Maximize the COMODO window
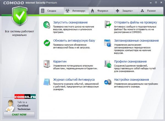This screenshot has width=165, height=121. tap(156, 2)
